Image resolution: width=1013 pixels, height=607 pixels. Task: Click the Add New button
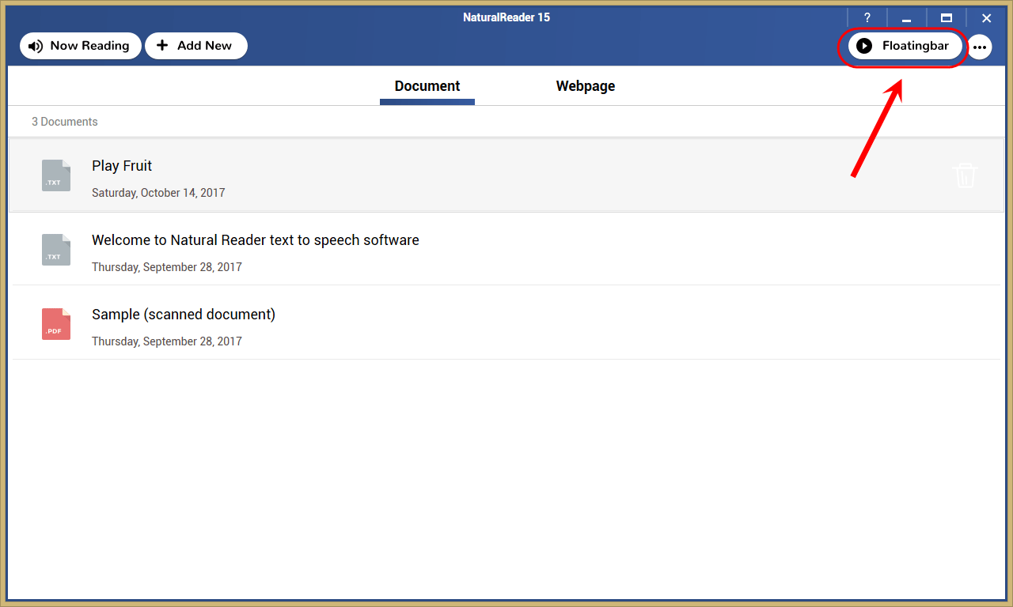196,46
